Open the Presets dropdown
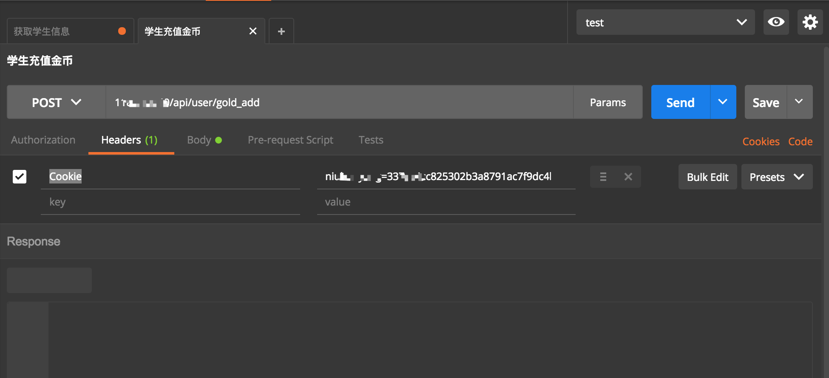 click(777, 177)
